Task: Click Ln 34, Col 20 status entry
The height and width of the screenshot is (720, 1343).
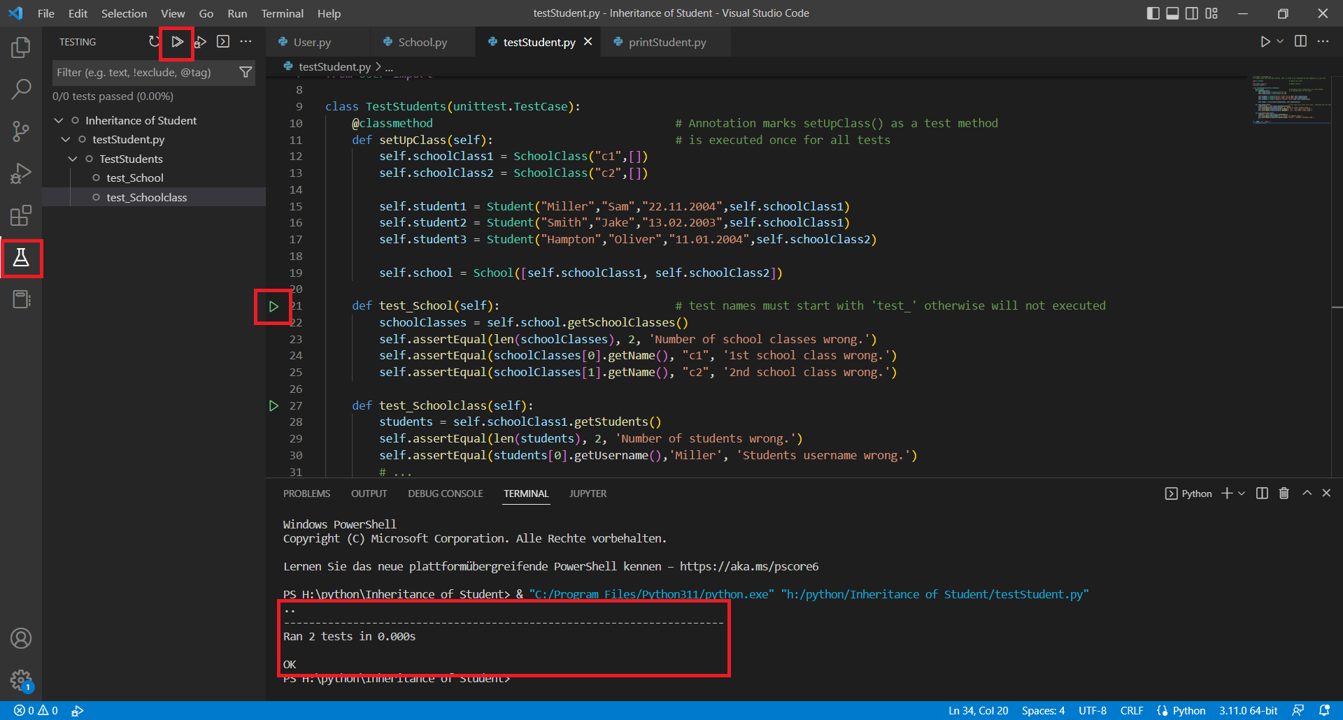Action: pos(978,710)
